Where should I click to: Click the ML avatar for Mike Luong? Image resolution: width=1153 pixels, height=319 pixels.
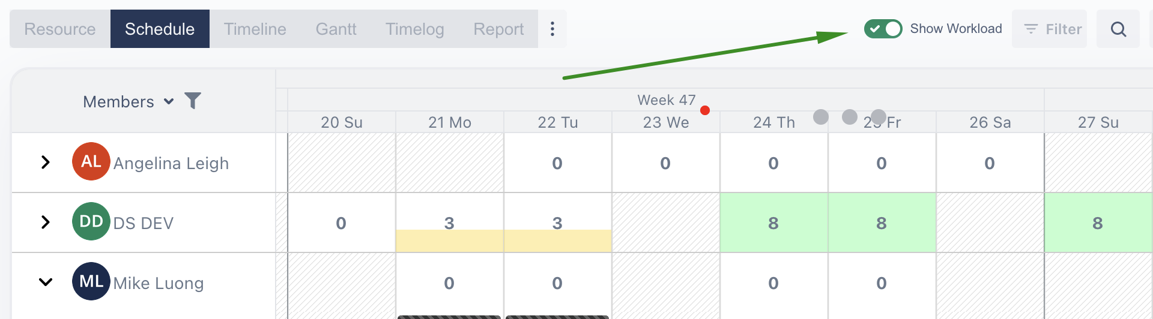(x=91, y=281)
